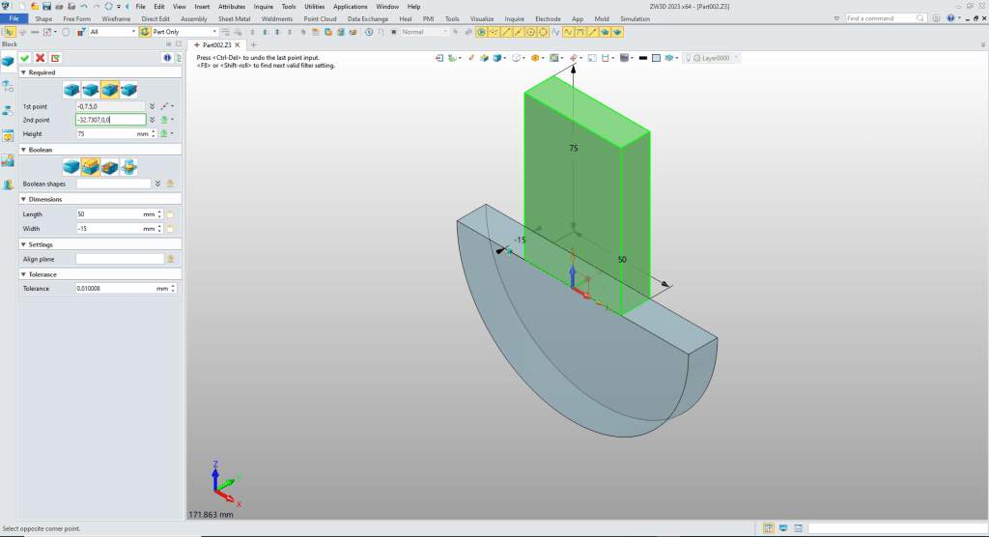
Task: Select the first Boolean operation option
Action: click(x=71, y=166)
